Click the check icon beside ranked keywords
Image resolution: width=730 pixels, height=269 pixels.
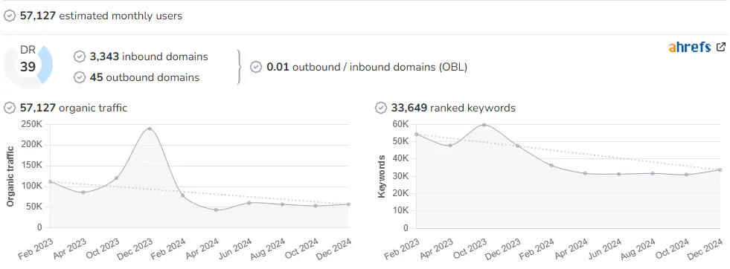point(381,108)
